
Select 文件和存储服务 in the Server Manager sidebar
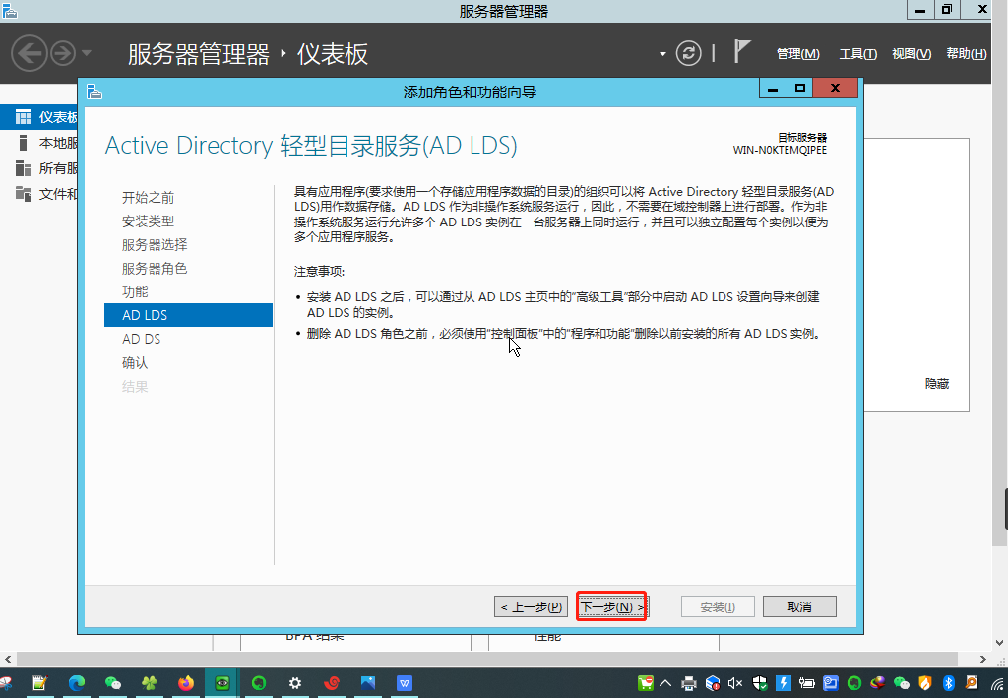point(39,194)
